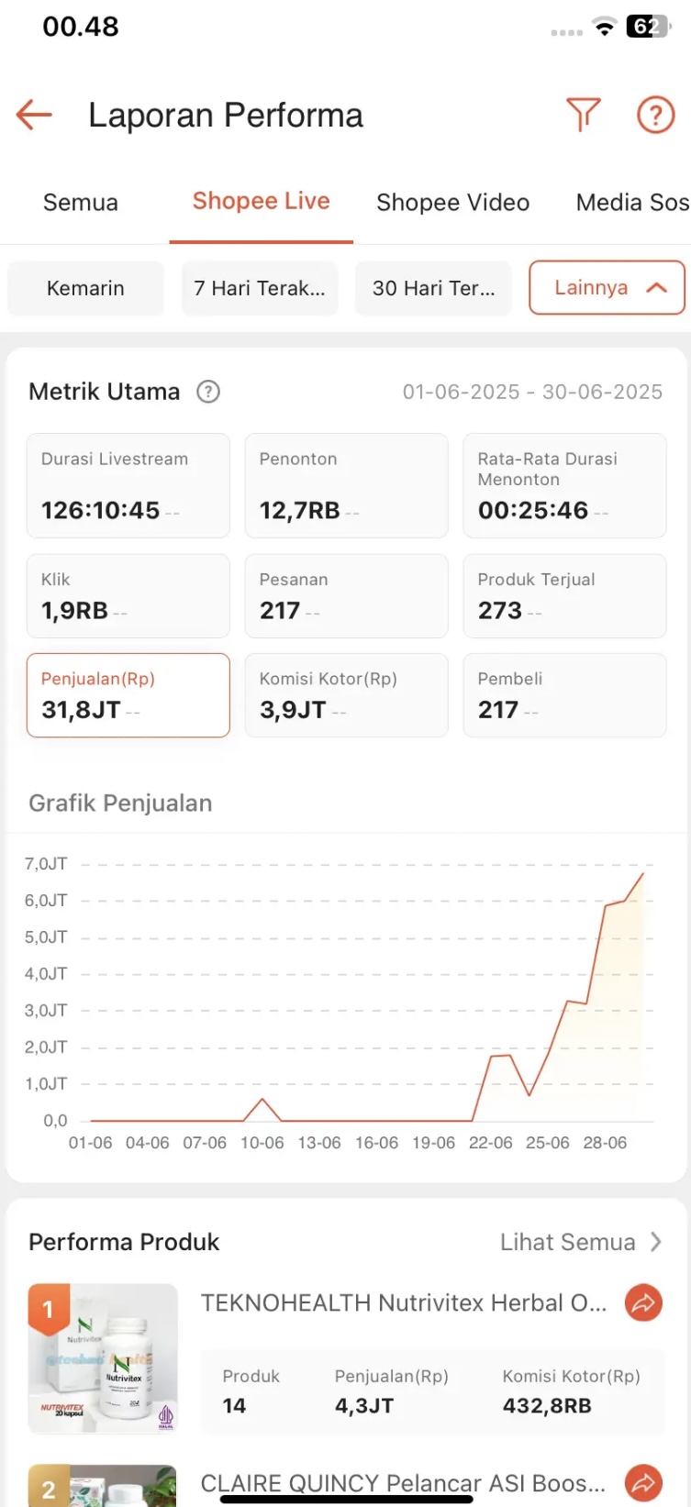The width and height of the screenshot is (691, 1507).
Task: Open the filter funnel icon
Action: 583,116
